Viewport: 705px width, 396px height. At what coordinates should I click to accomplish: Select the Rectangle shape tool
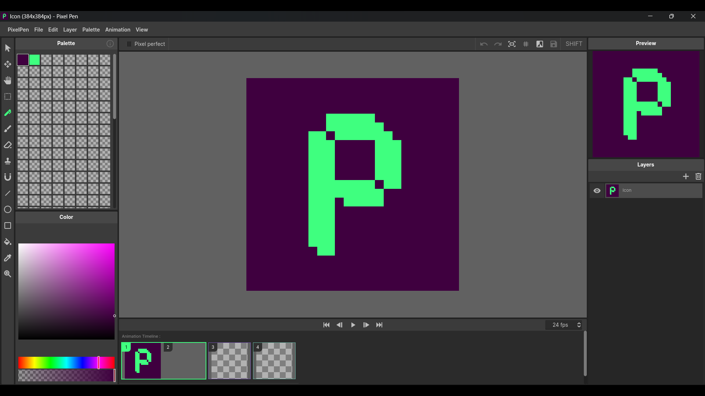click(x=8, y=225)
